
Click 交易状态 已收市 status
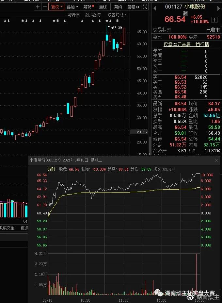coord(186,30)
